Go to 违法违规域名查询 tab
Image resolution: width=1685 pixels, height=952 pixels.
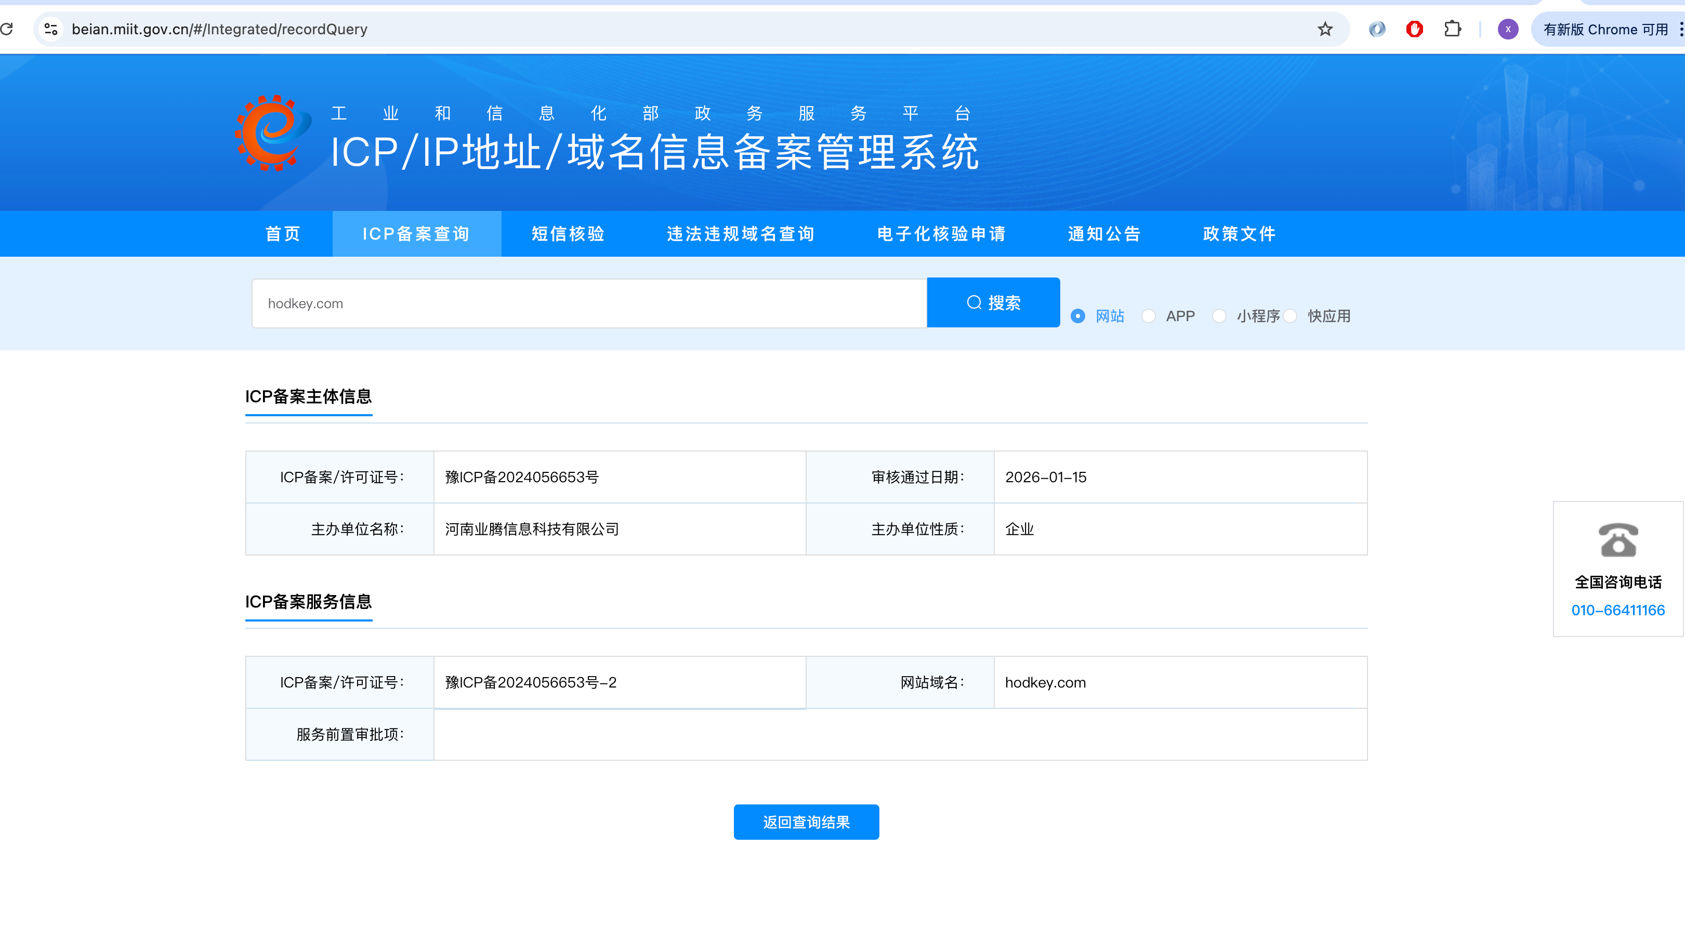pyautogui.click(x=741, y=234)
